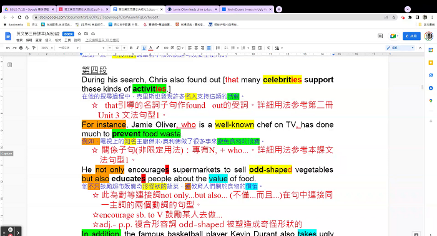Open Contacts side panel

[431, 88]
